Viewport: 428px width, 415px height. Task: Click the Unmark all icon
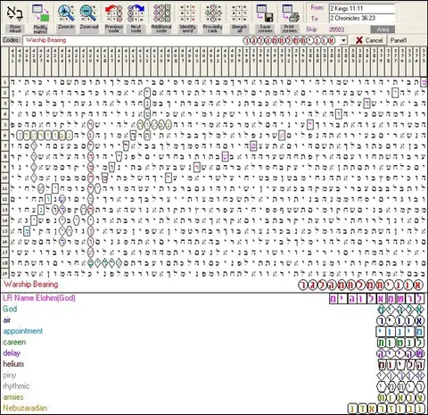pyautogui.click(x=239, y=13)
